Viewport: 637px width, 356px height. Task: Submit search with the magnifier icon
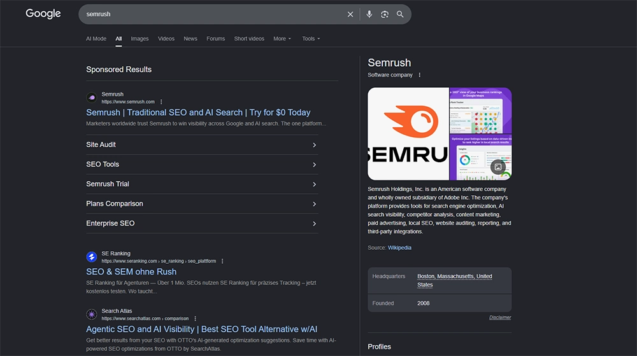[400, 14]
